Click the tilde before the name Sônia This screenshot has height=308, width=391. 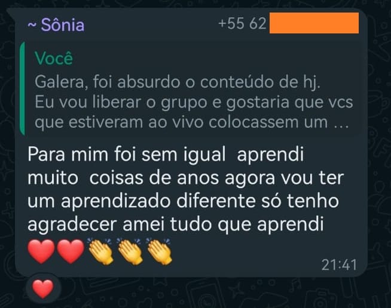[32, 25]
